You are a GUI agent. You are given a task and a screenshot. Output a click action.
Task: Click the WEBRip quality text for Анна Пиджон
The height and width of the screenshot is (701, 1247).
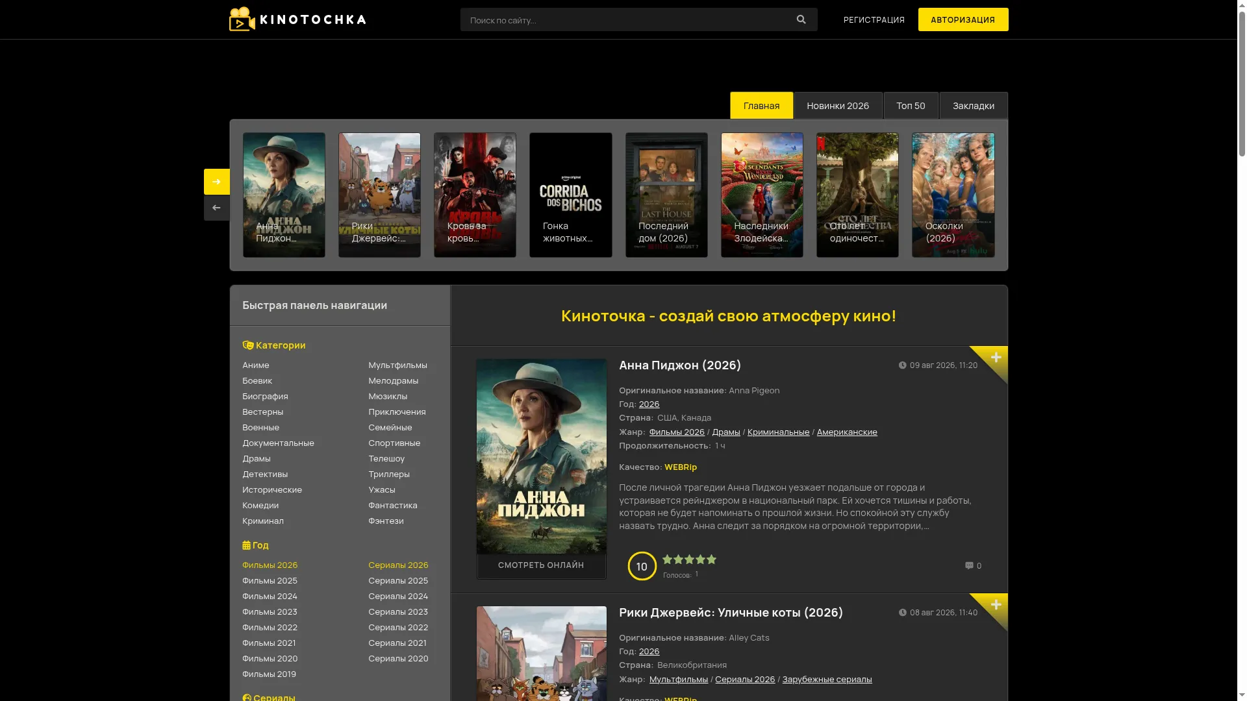point(681,467)
